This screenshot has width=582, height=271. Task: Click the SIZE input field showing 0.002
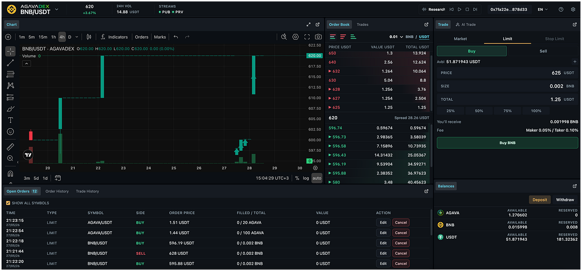[x=507, y=86]
